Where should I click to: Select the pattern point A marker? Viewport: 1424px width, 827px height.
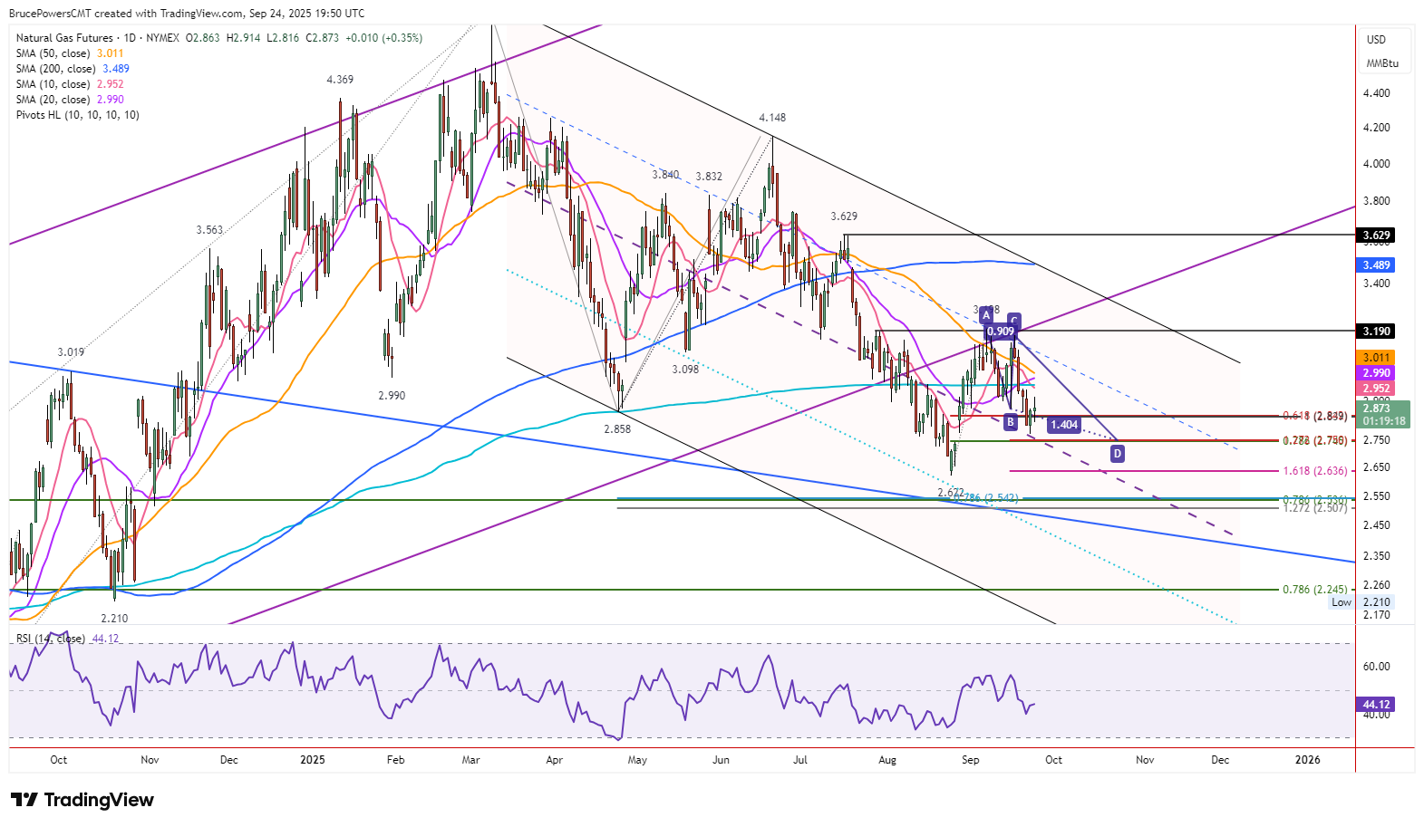tap(986, 315)
